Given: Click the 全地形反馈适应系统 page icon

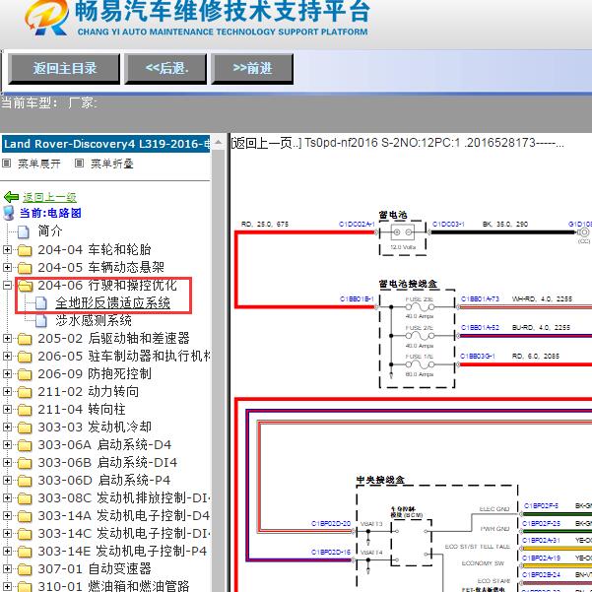Looking at the screenshot, I should click(41, 303).
